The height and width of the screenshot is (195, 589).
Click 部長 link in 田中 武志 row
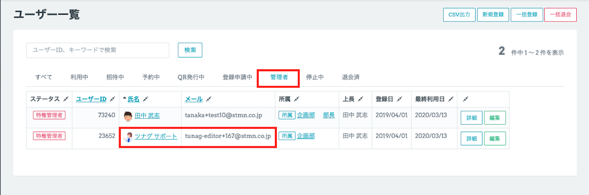click(x=329, y=115)
